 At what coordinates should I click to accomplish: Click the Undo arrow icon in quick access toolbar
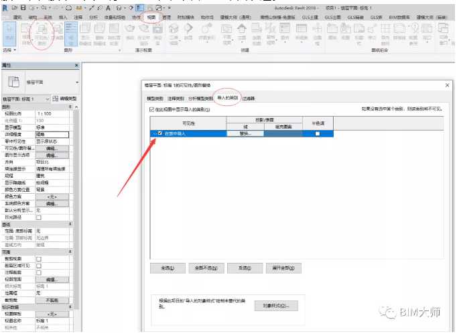[44, 8]
